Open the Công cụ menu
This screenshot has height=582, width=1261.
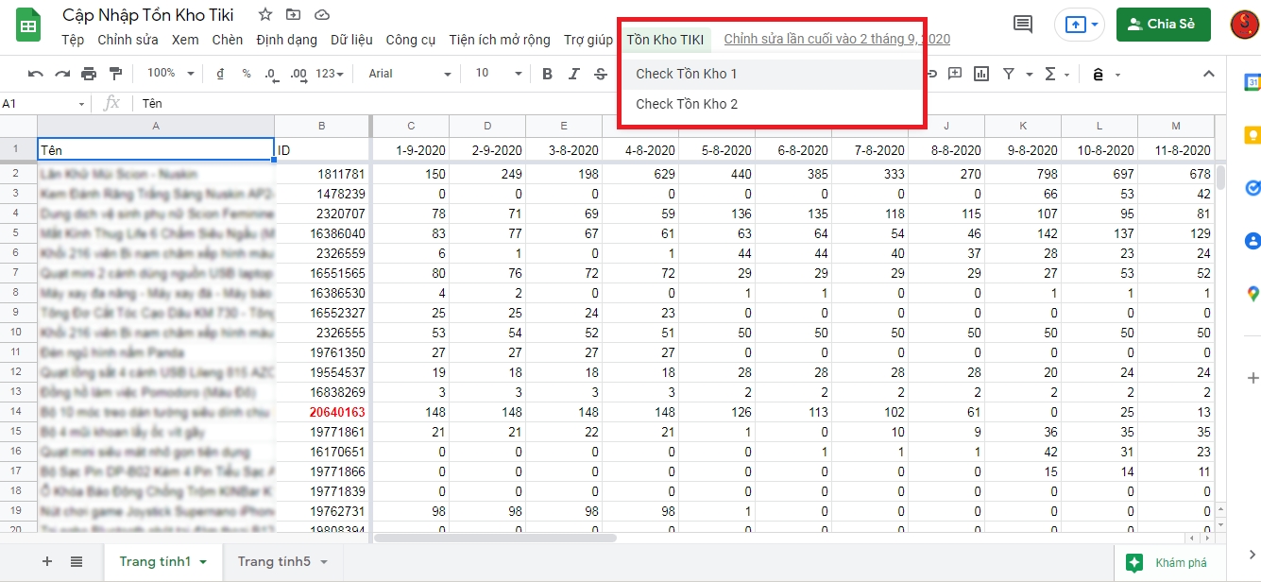tap(411, 40)
